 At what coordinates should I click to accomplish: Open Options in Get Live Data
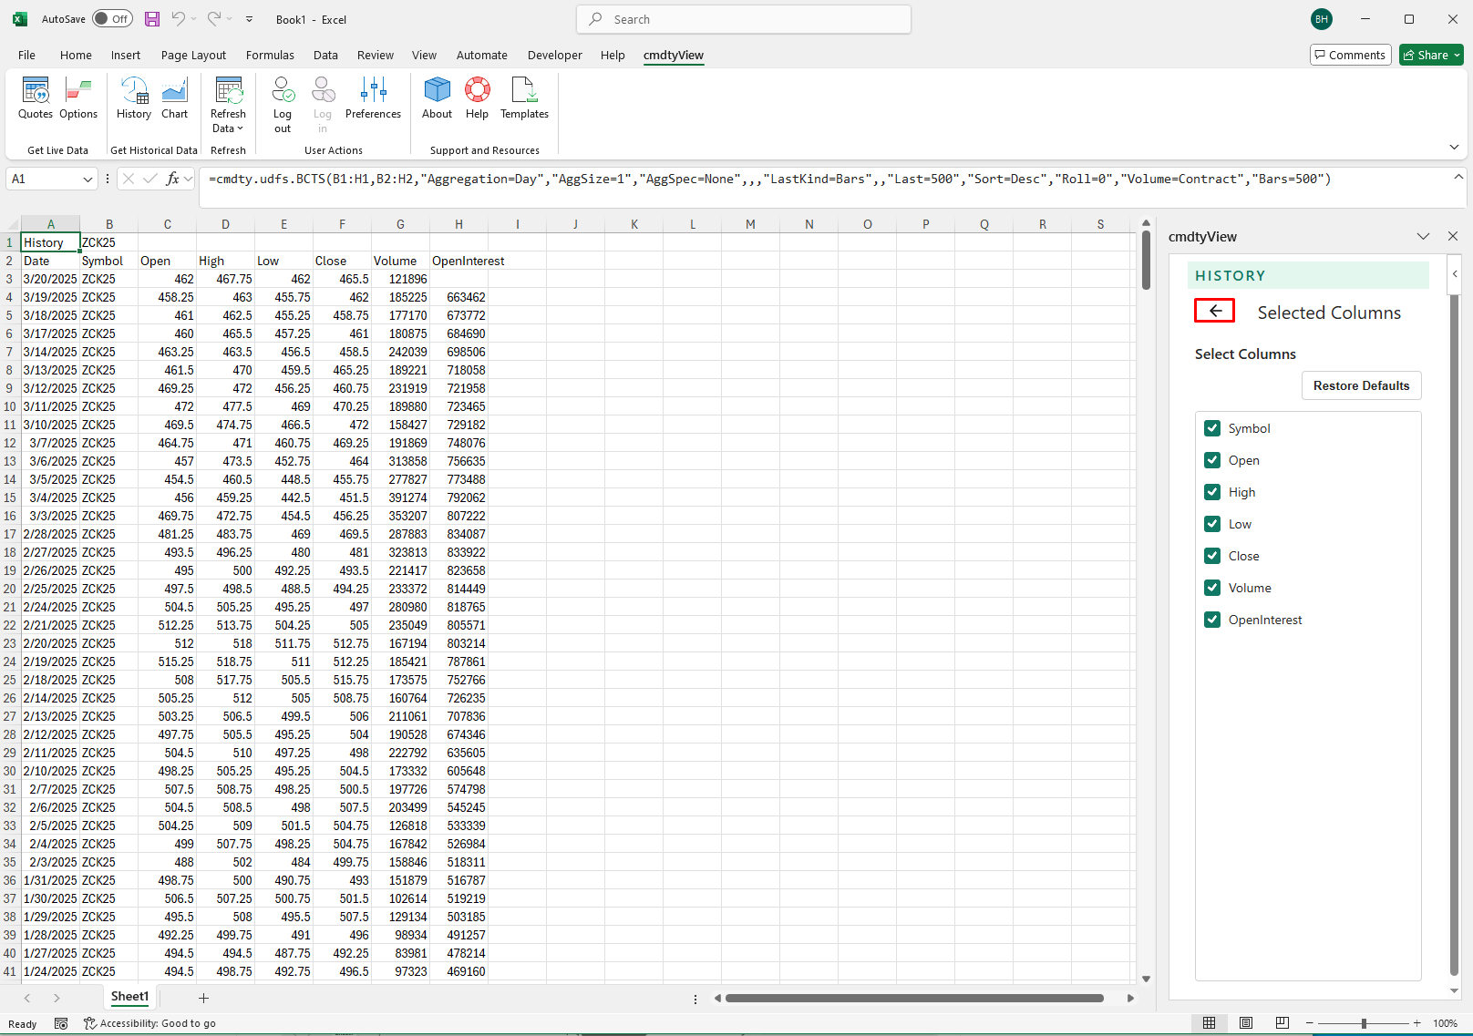click(x=78, y=98)
